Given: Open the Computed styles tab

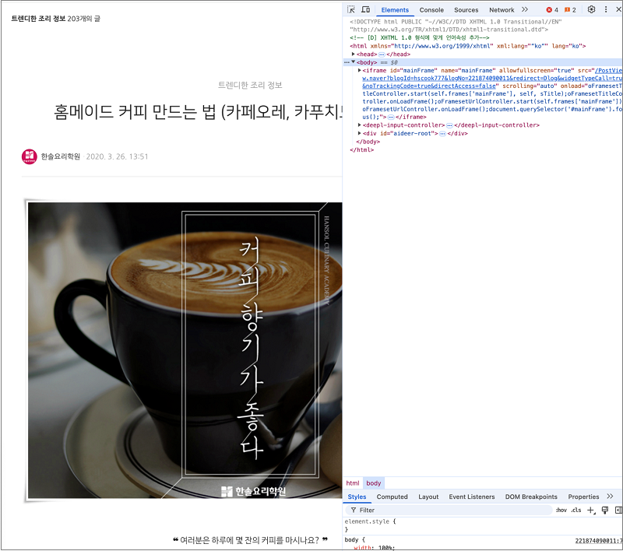Looking at the screenshot, I should (392, 497).
